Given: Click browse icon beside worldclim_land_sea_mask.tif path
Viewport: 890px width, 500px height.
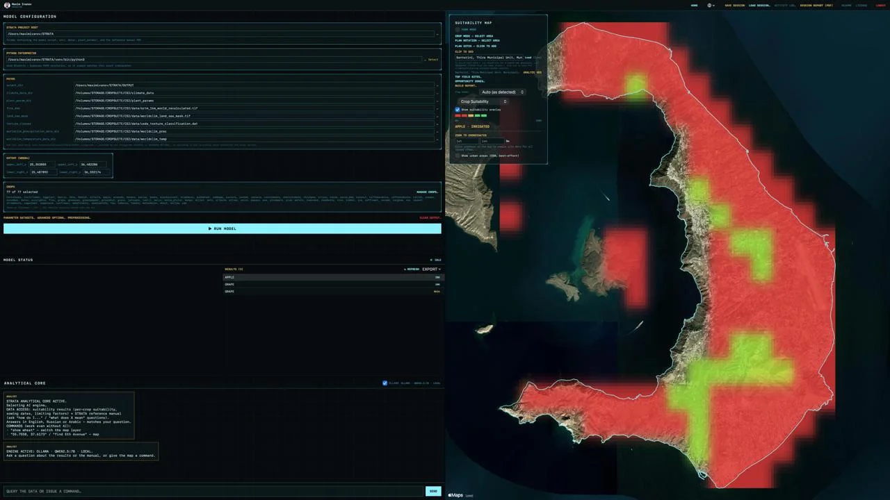Looking at the screenshot, I should click(x=437, y=116).
